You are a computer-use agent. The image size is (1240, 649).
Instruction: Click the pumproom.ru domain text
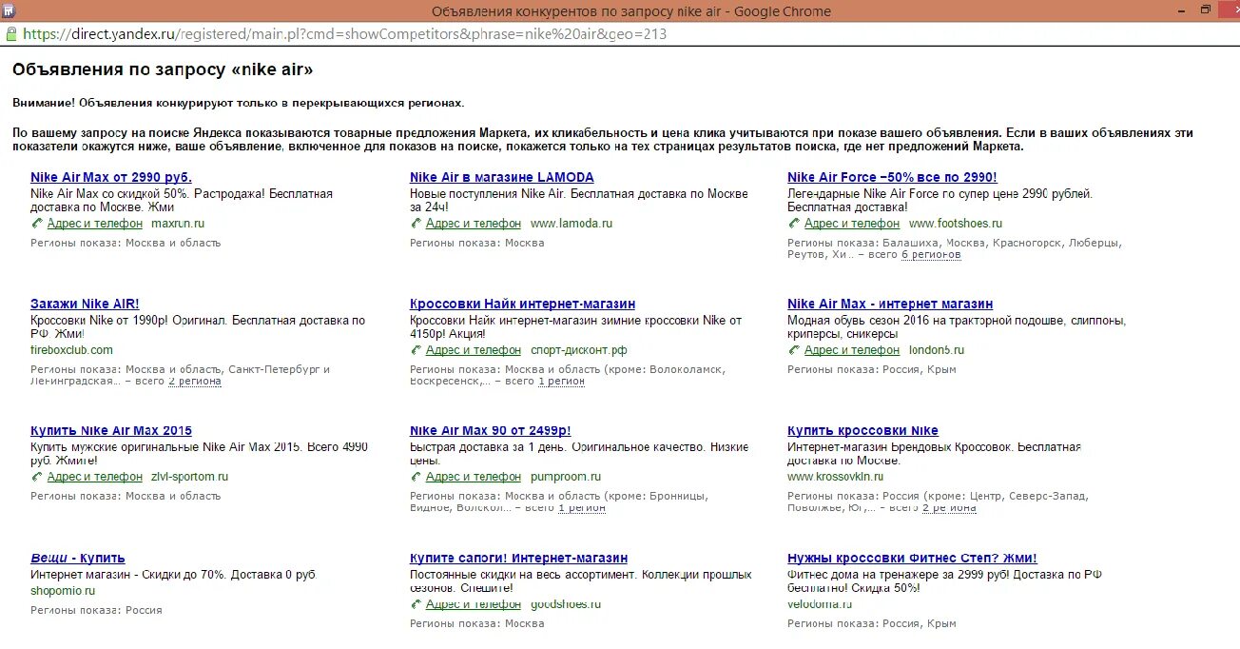[565, 477]
